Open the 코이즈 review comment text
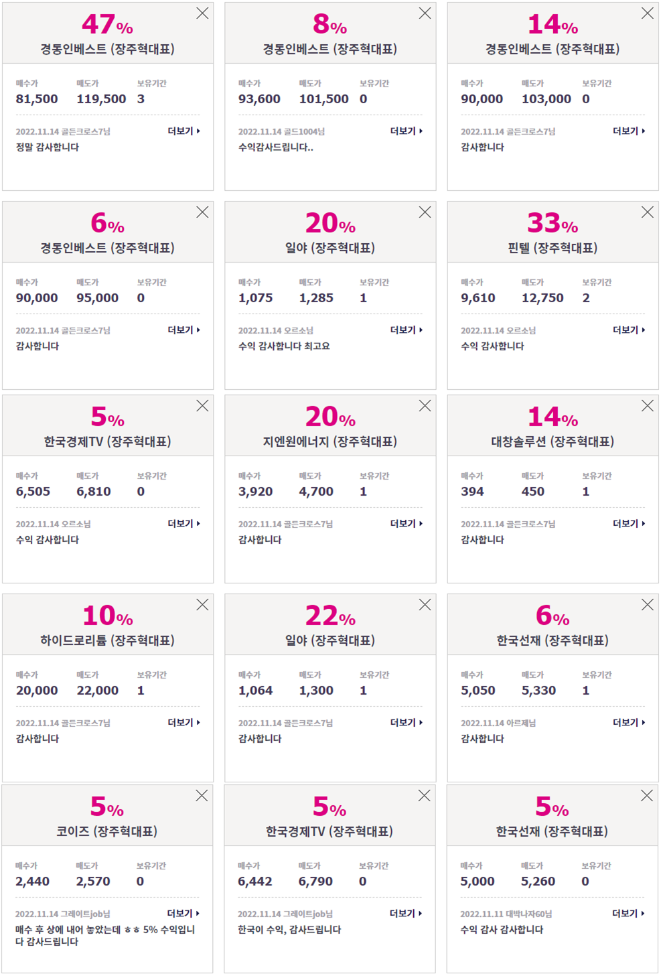 tap(105, 936)
